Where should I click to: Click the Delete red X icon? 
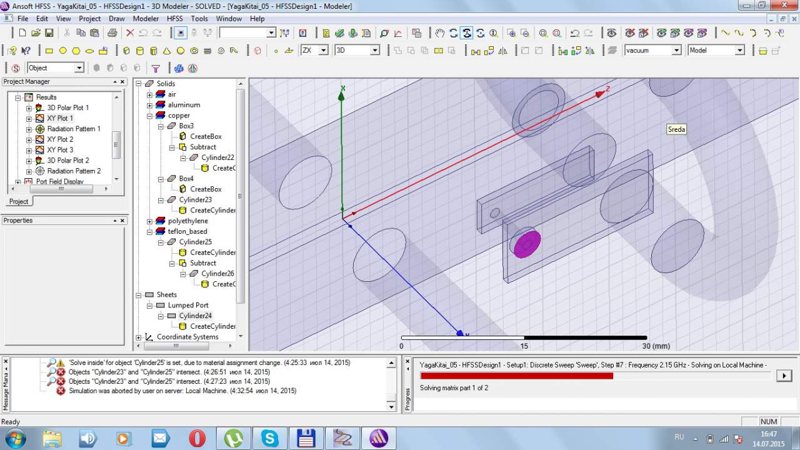click(x=130, y=33)
